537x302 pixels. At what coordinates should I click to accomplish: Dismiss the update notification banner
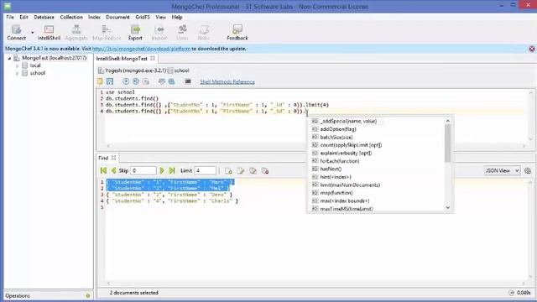(531, 49)
